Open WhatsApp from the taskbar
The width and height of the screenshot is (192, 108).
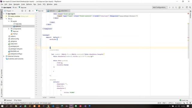[25, 106]
